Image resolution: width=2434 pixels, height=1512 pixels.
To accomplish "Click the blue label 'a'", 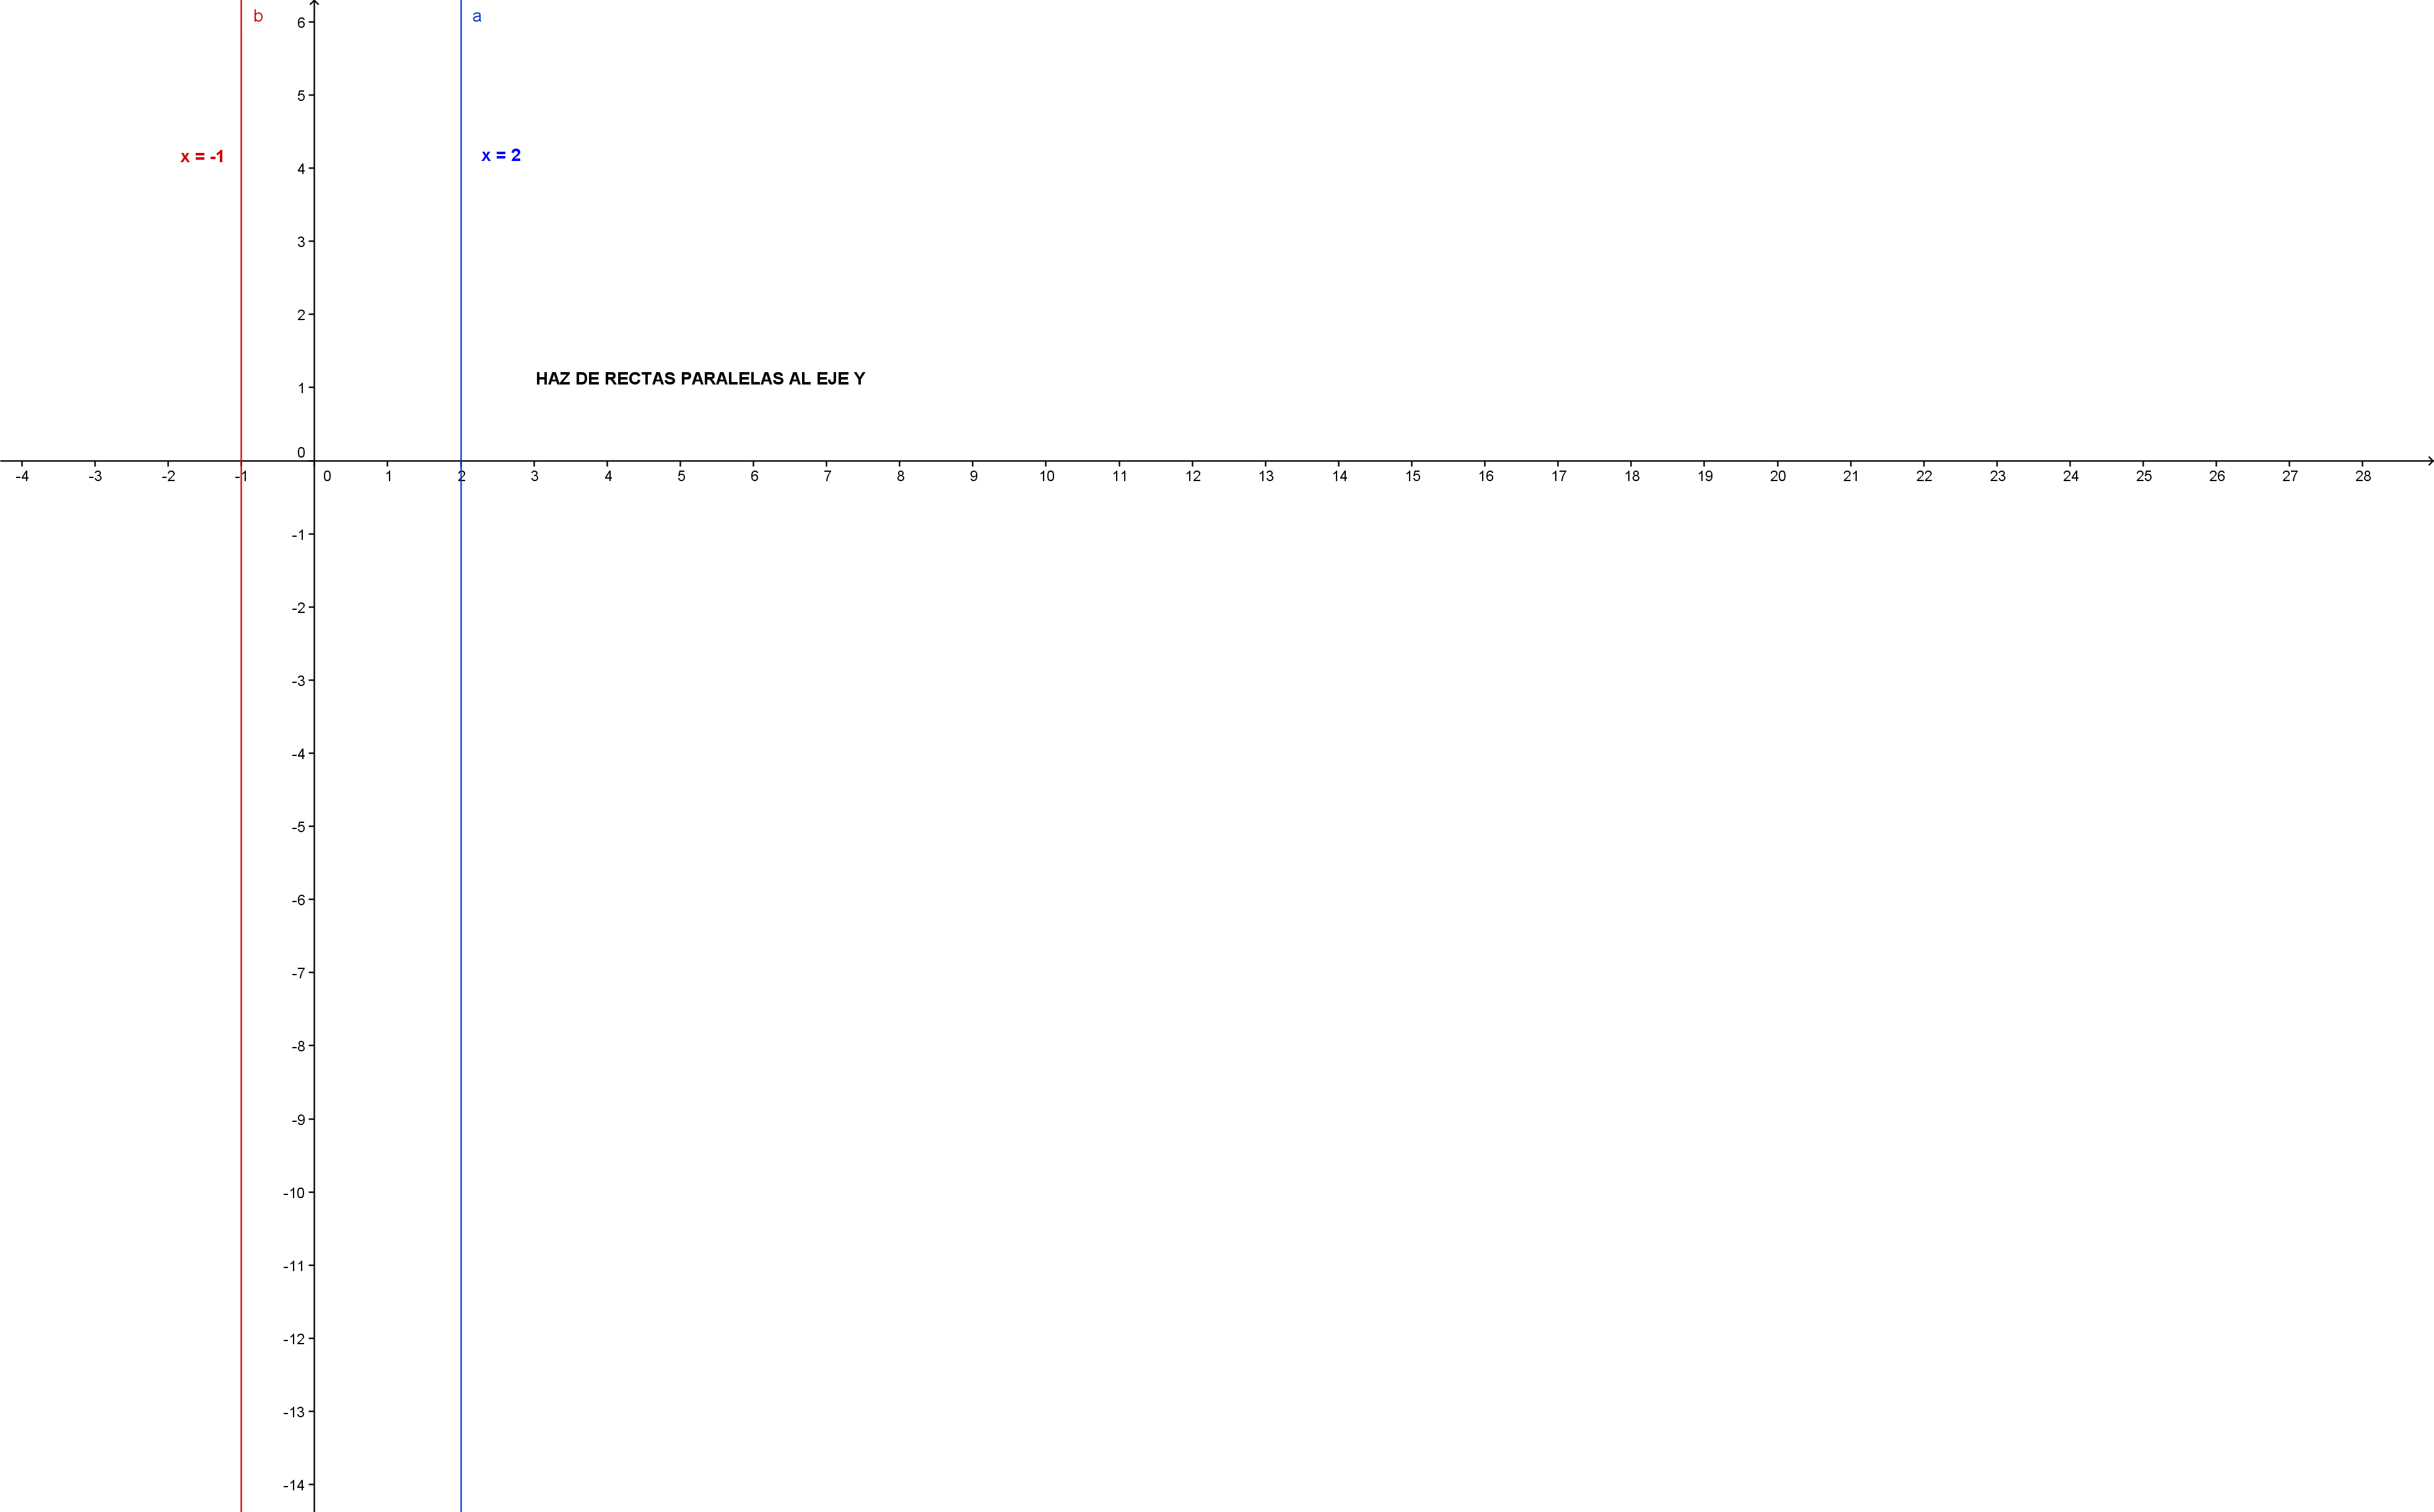I will [477, 16].
